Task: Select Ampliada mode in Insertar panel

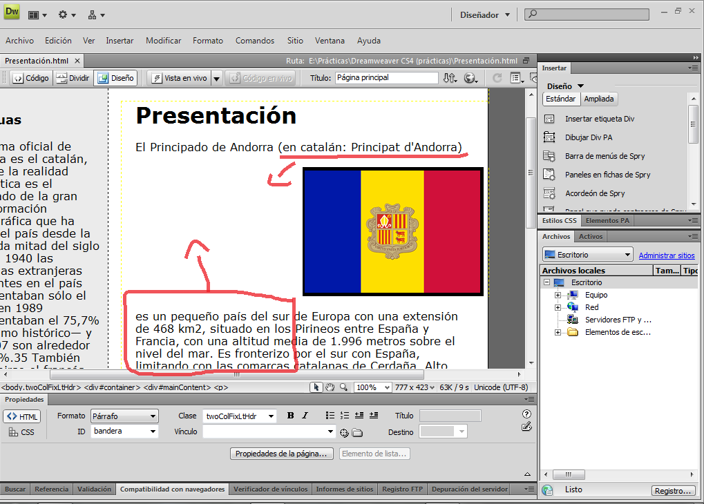Action: click(x=599, y=99)
